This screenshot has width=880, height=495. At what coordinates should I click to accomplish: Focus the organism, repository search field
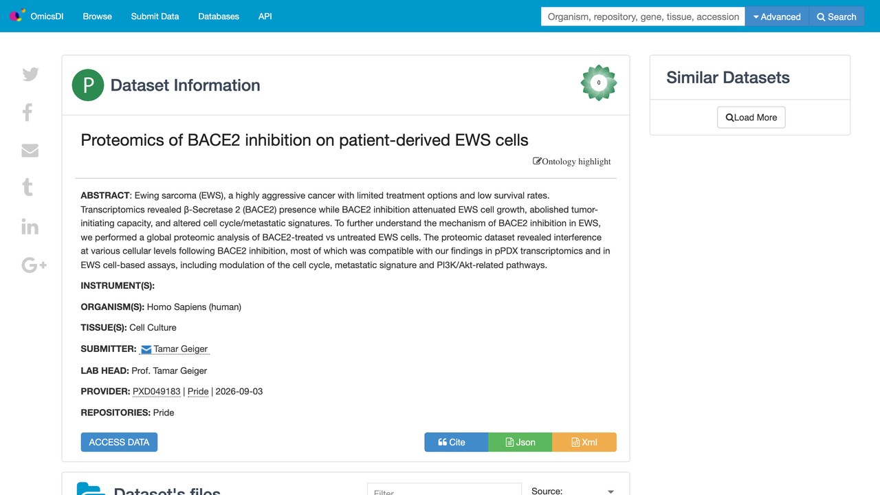pos(643,16)
